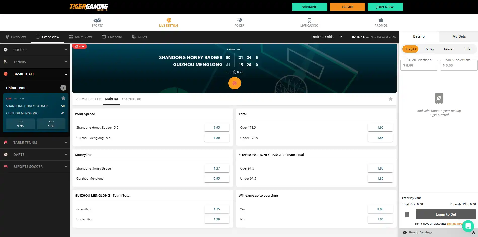Expand the Tennis category
This screenshot has height=237, width=478.
pyautogui.click(x=66, y=62)
